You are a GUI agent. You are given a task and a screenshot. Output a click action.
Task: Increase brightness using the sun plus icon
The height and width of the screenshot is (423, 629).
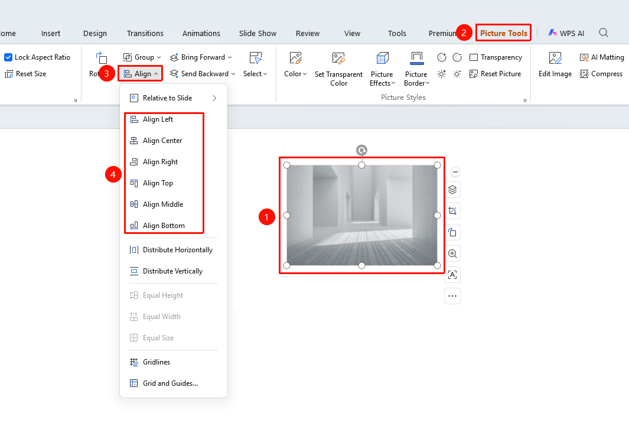[x=442, y=74]
